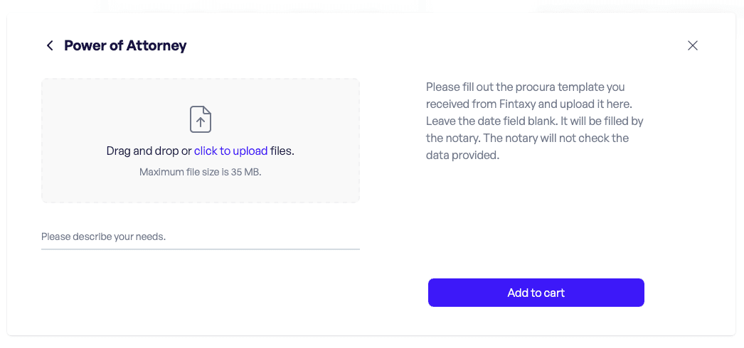Open file picker via click to upload link
744x348 pixels.
click(x=230, y=151)
